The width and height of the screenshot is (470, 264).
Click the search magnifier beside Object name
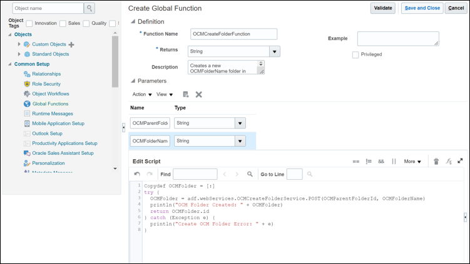click(89, 8)
